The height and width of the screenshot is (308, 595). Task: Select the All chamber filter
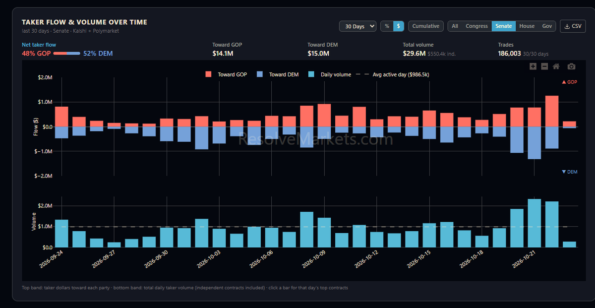(455, 26)
